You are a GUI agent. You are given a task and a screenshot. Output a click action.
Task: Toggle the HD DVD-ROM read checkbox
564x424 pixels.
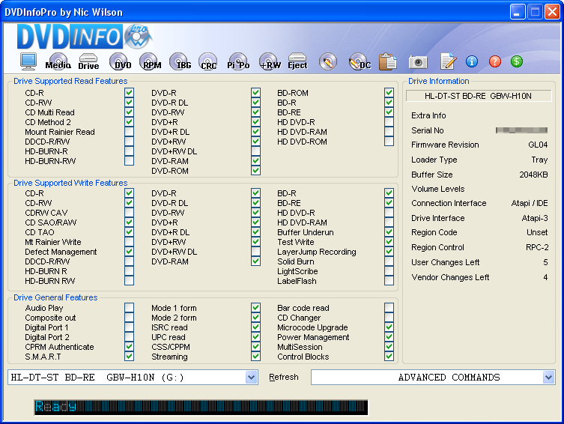point(389,142)
